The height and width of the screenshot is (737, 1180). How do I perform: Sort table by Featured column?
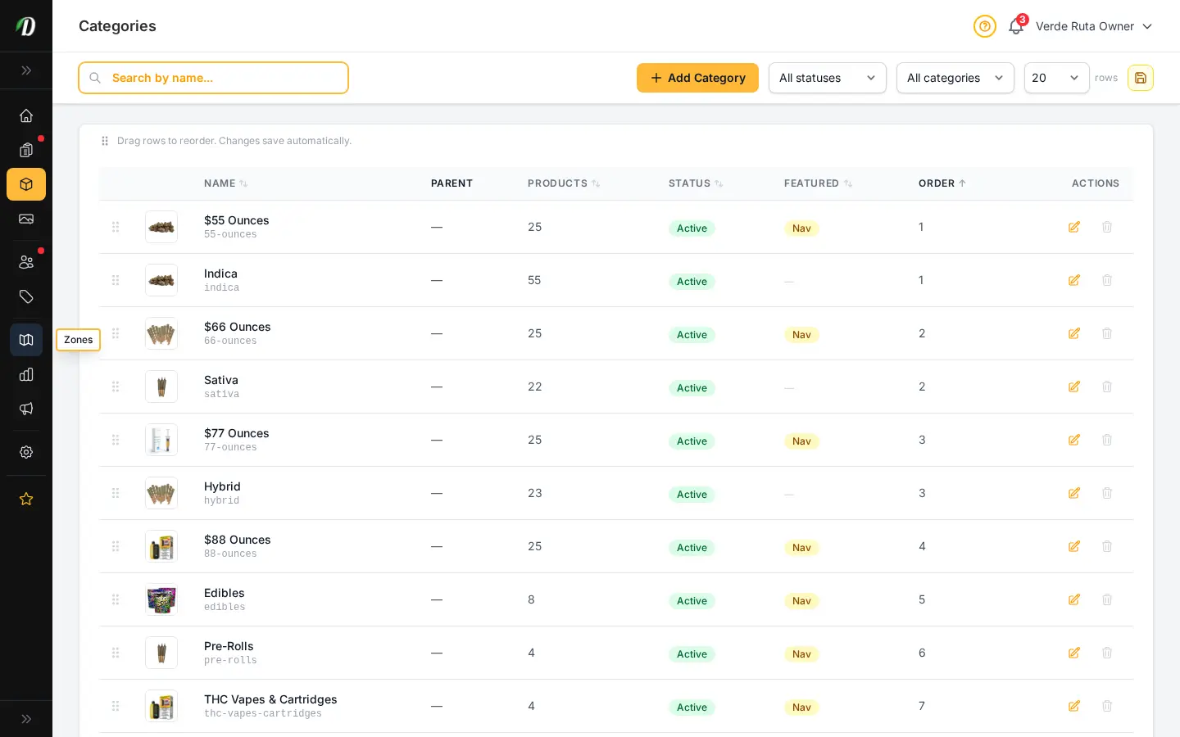click(818, 183)
